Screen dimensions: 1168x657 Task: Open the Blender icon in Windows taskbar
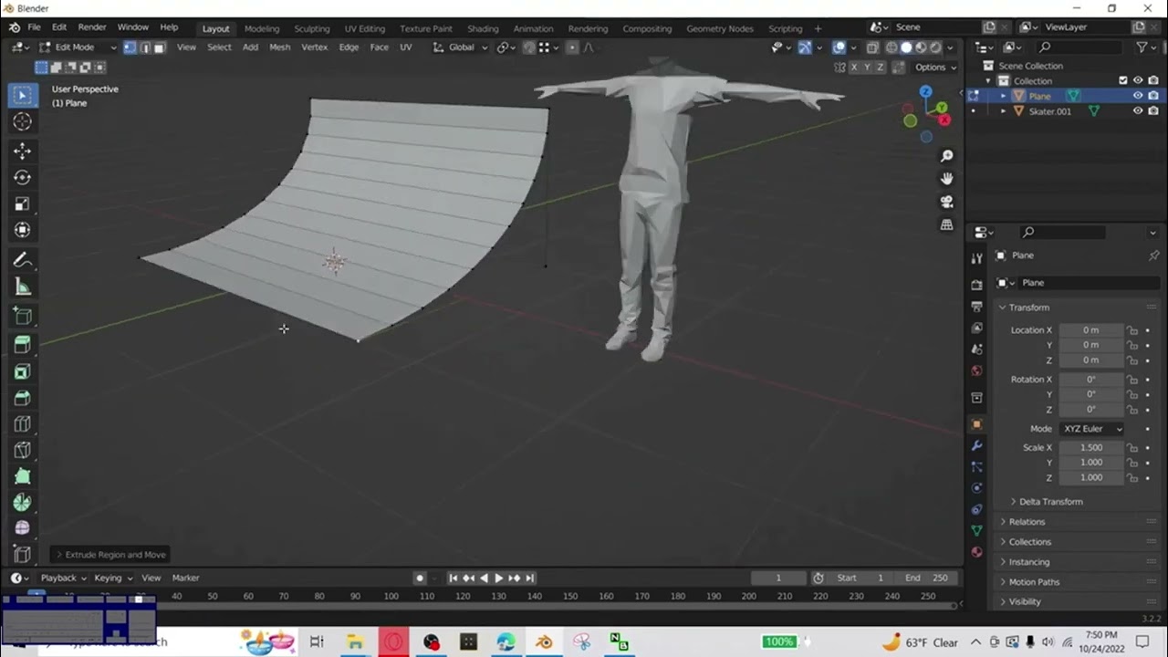point(544,642)
